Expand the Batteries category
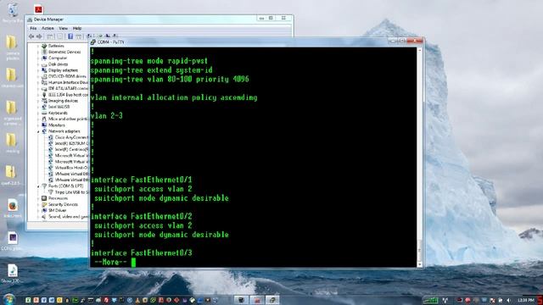 38,46
